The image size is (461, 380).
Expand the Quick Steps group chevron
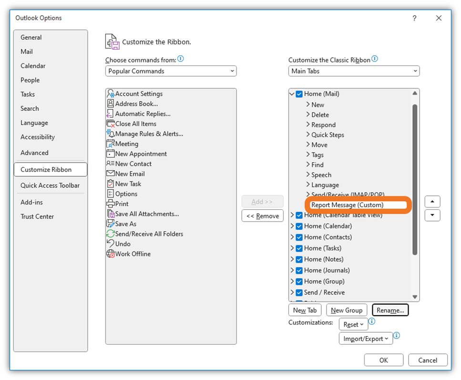point(307,134)
